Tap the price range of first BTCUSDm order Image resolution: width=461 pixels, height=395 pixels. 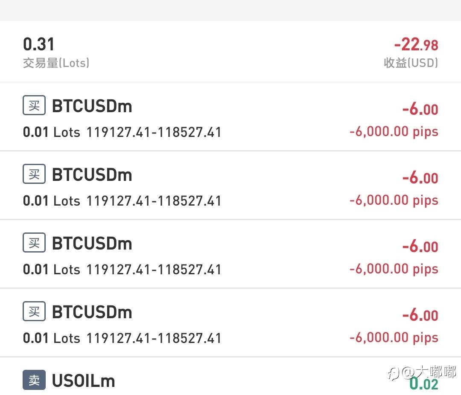point(154,132)
